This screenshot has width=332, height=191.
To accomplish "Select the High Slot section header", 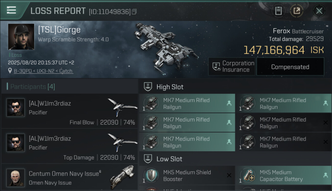I will pos(170,87).
